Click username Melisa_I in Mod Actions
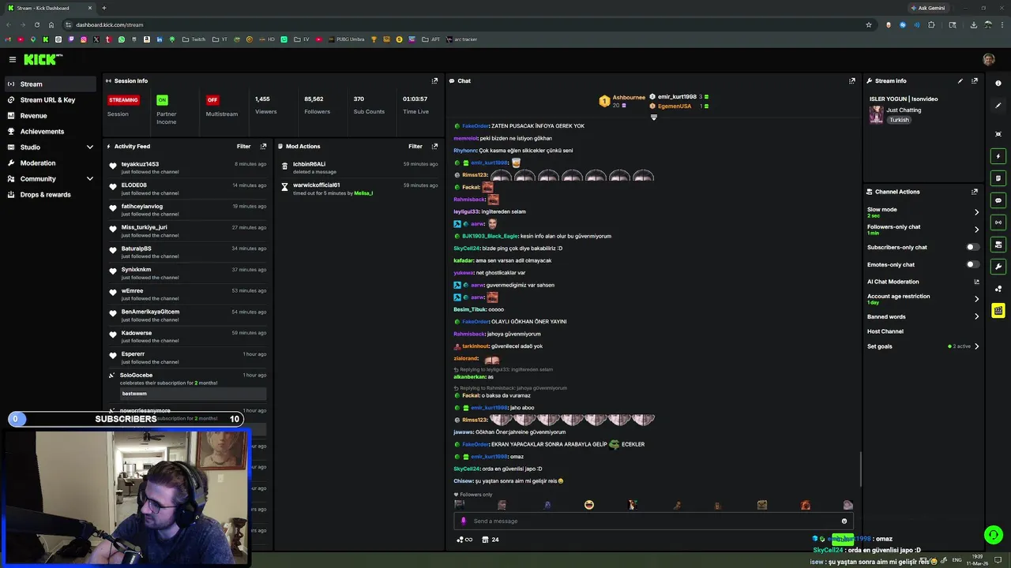 pos(363,193)
